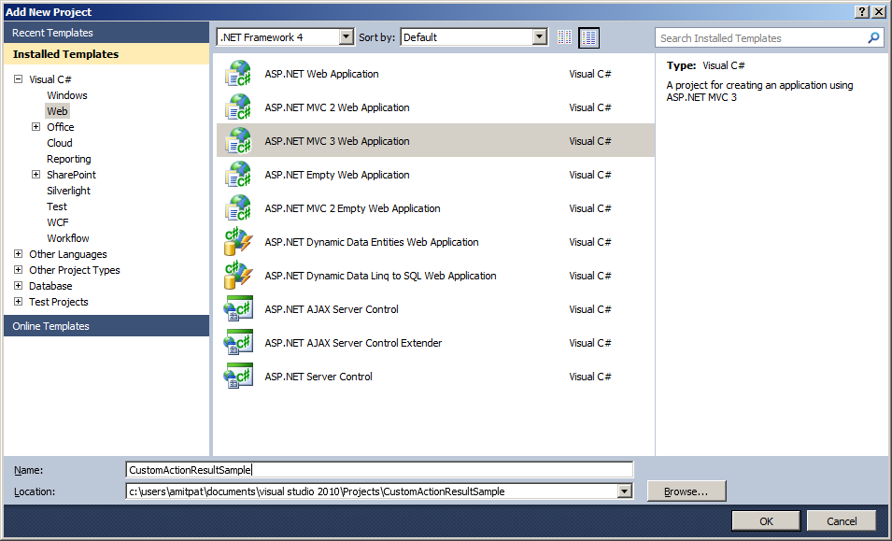Screen dimensions: 892x541
Task: Click the Dynamic Data Entities Web Application icon
Action: (x=238, y=242)
